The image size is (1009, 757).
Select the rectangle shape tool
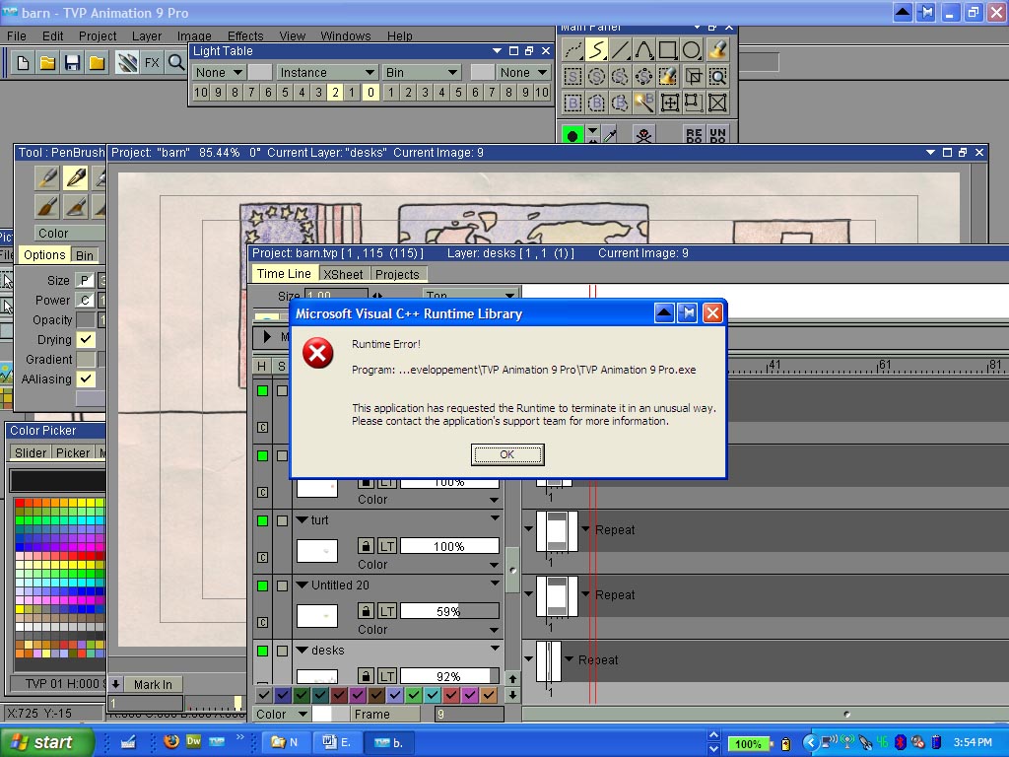point(668,49)
